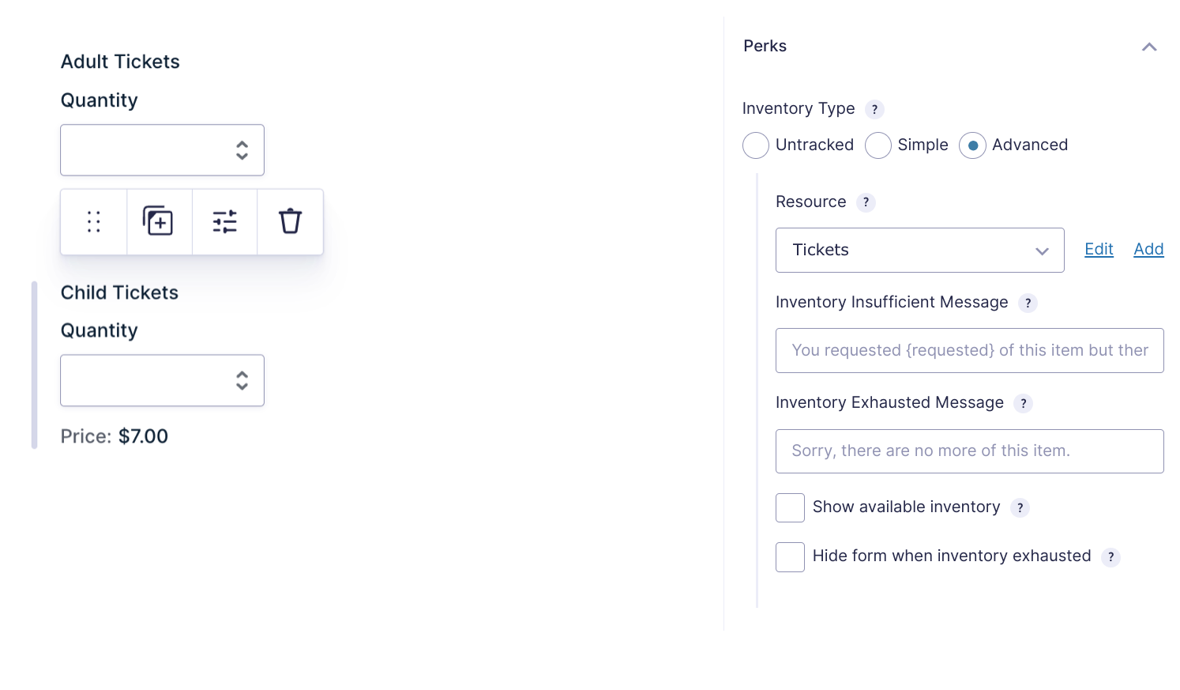1180x690 pixels.
Task: Click help icon next to Inventory Type
Action: tap(874, 109)
